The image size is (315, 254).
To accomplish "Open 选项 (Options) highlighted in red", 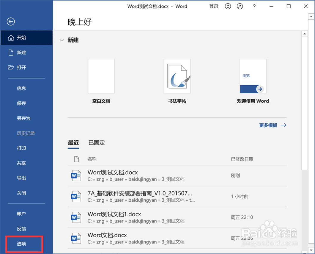I will pos(21,244).
